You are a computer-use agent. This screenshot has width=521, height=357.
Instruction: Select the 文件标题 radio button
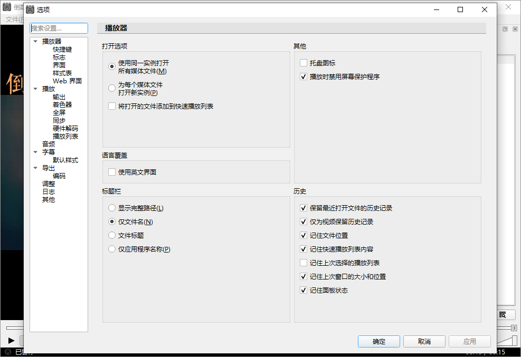(112, 235)
